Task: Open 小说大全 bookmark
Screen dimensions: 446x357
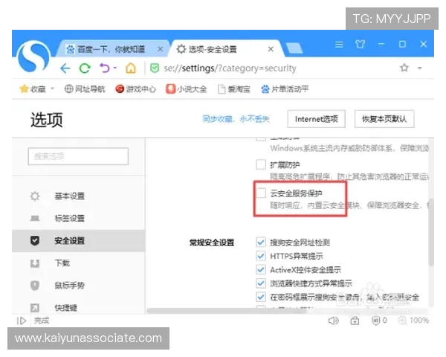Action: click(187, 89)
